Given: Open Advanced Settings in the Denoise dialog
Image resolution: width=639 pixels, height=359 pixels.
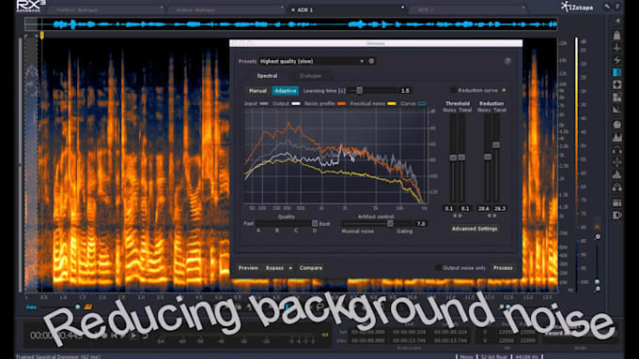Looking at the screenshot, I should [x=475, y=229].
